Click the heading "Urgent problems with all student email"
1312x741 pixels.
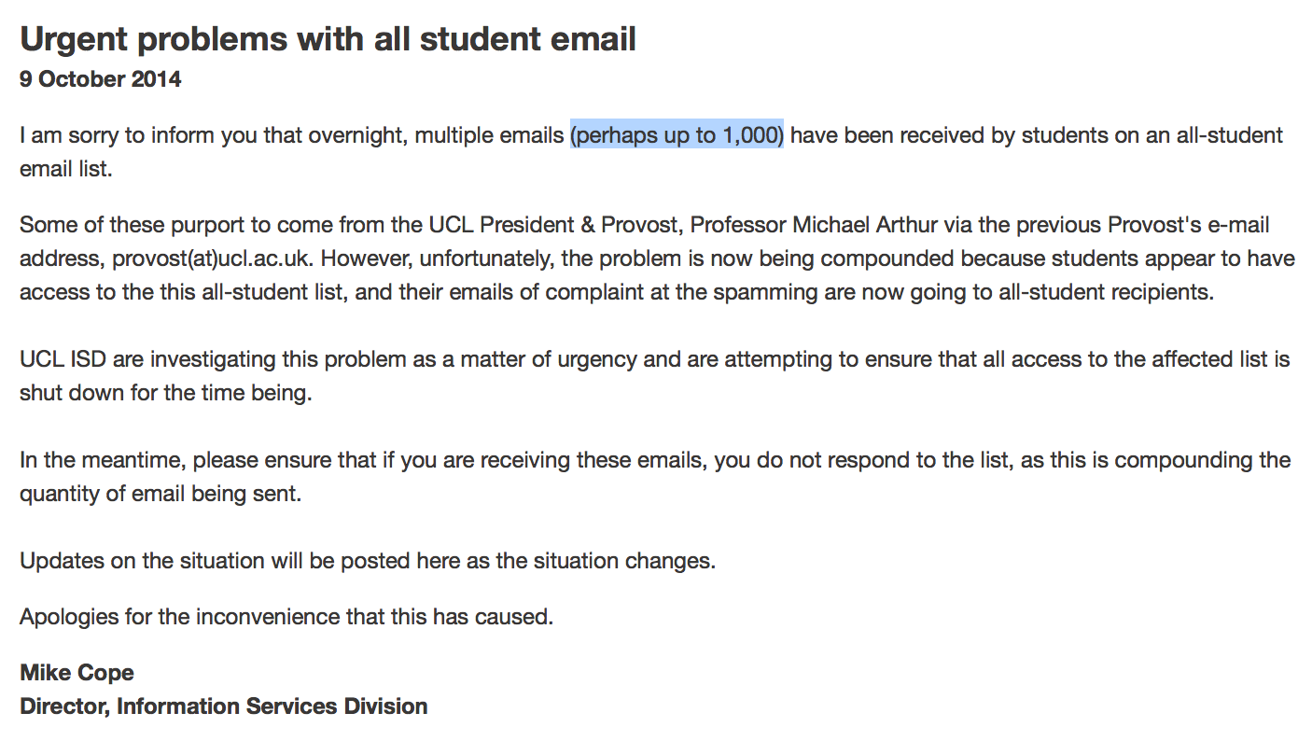click(x=328, y=39)
